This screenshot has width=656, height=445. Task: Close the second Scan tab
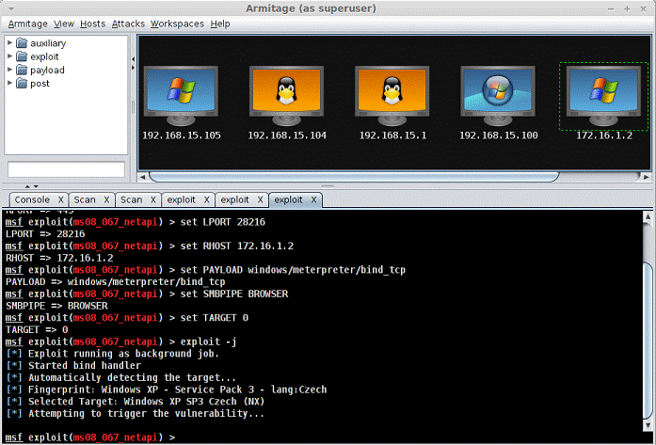(153, 199)
